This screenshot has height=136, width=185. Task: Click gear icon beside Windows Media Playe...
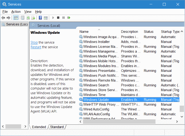click(x=81, y=56)
